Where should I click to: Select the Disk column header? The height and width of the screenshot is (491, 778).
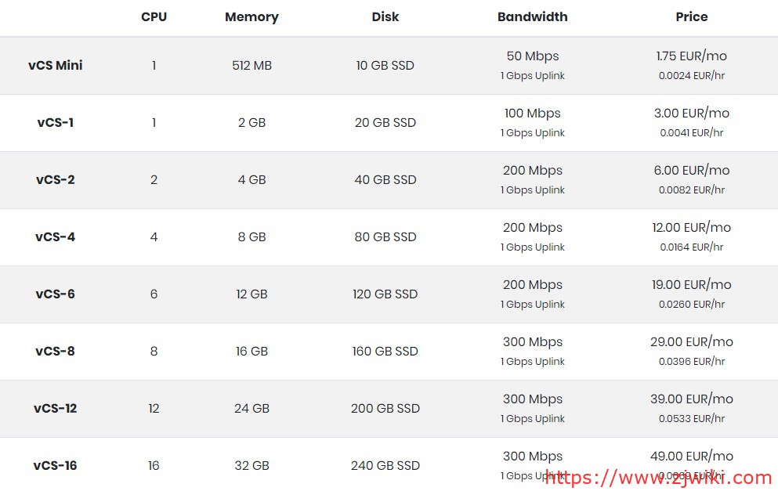click(x=385, y=17)
